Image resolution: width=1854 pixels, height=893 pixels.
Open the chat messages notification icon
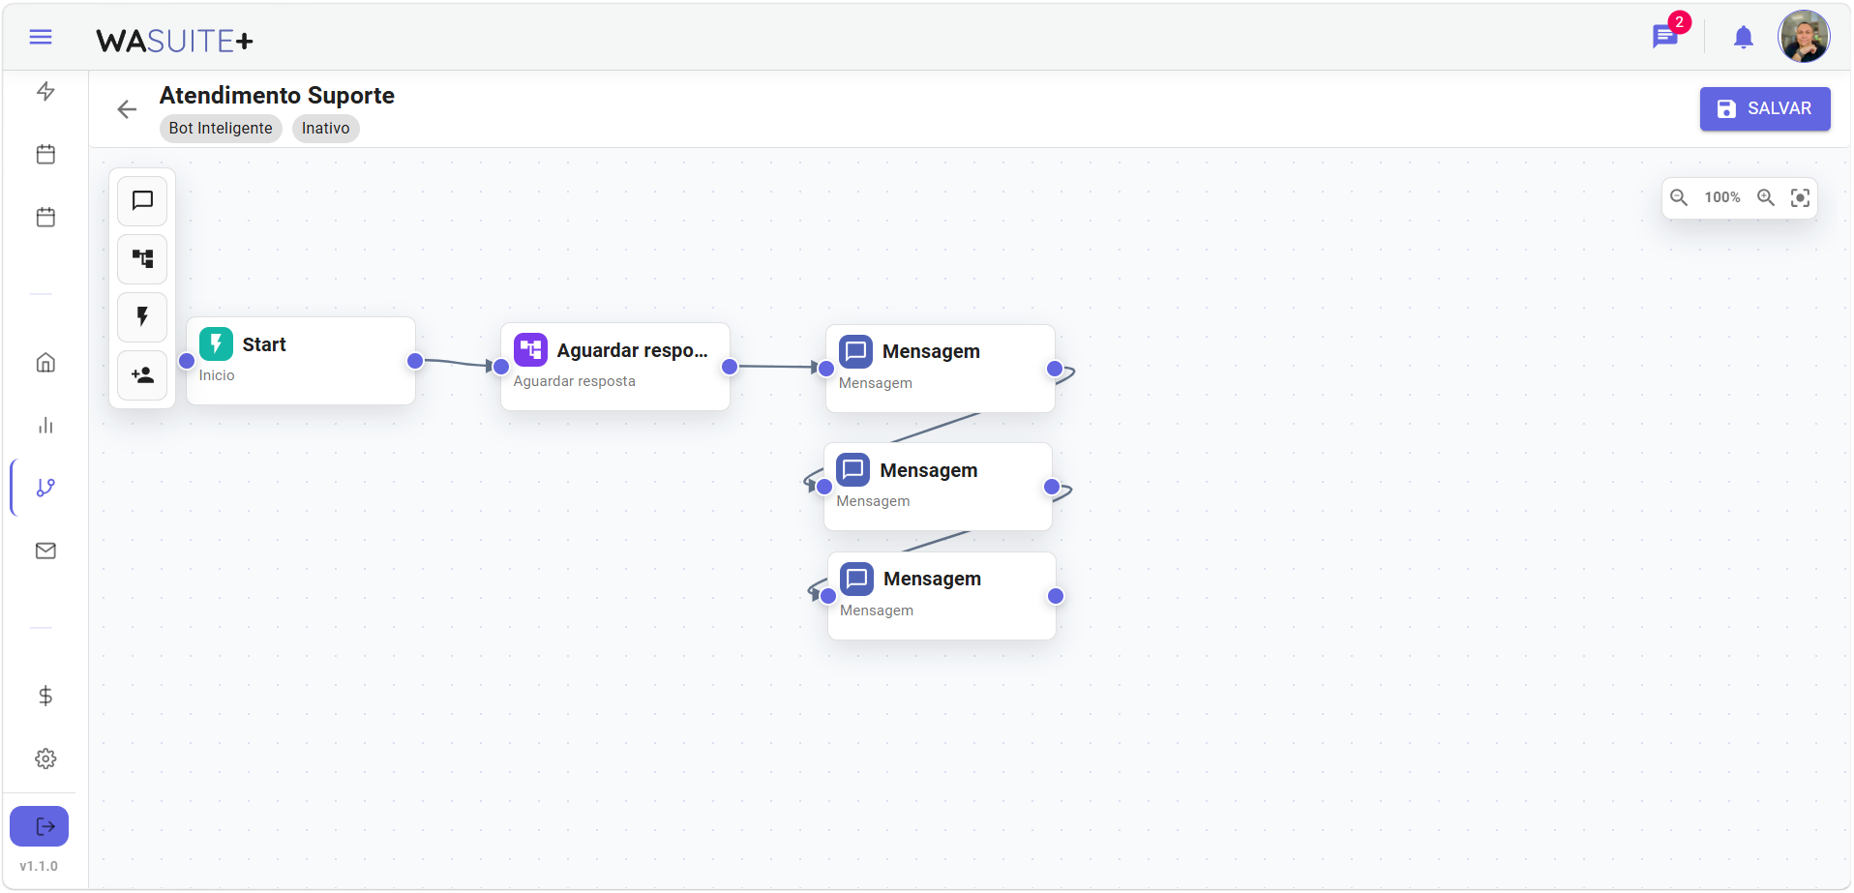[1664, 37]
